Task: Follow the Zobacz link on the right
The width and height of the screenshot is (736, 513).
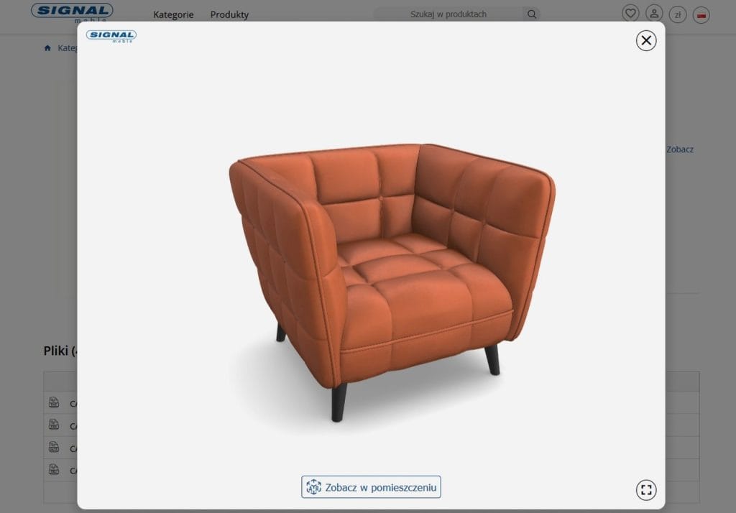Action: pos(679,149)
